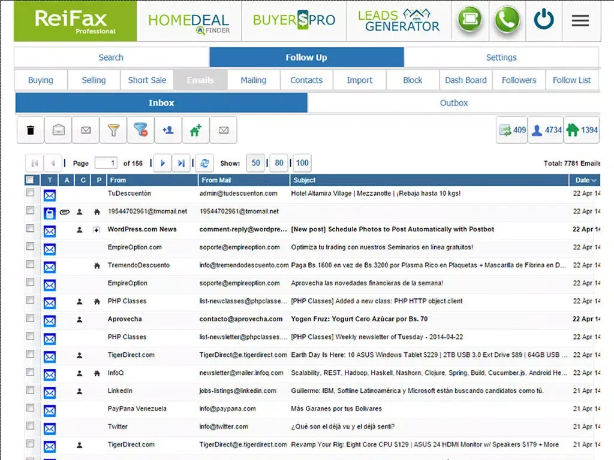Click the refresh inbox icon
Image resolution: width=614 pixels, height=460 pixels.
204,163
